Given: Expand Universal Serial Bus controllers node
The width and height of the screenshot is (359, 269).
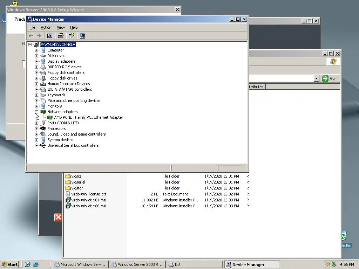Looking at the screenshot, I should point(36,145).
